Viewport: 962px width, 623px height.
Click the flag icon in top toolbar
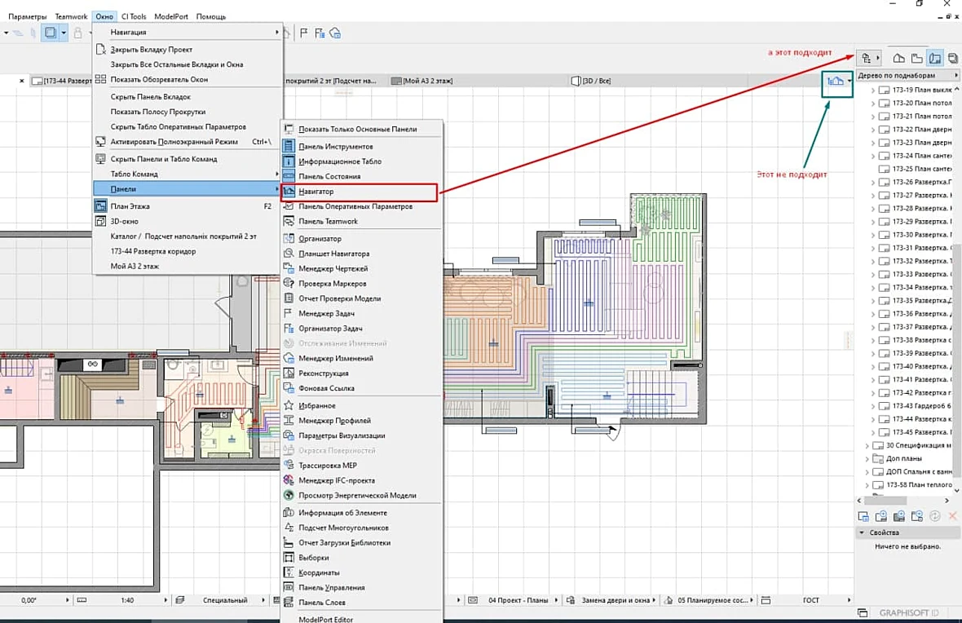point(304,33)
